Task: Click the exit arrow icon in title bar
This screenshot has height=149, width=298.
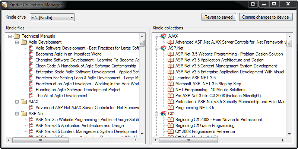Action: 253,4
